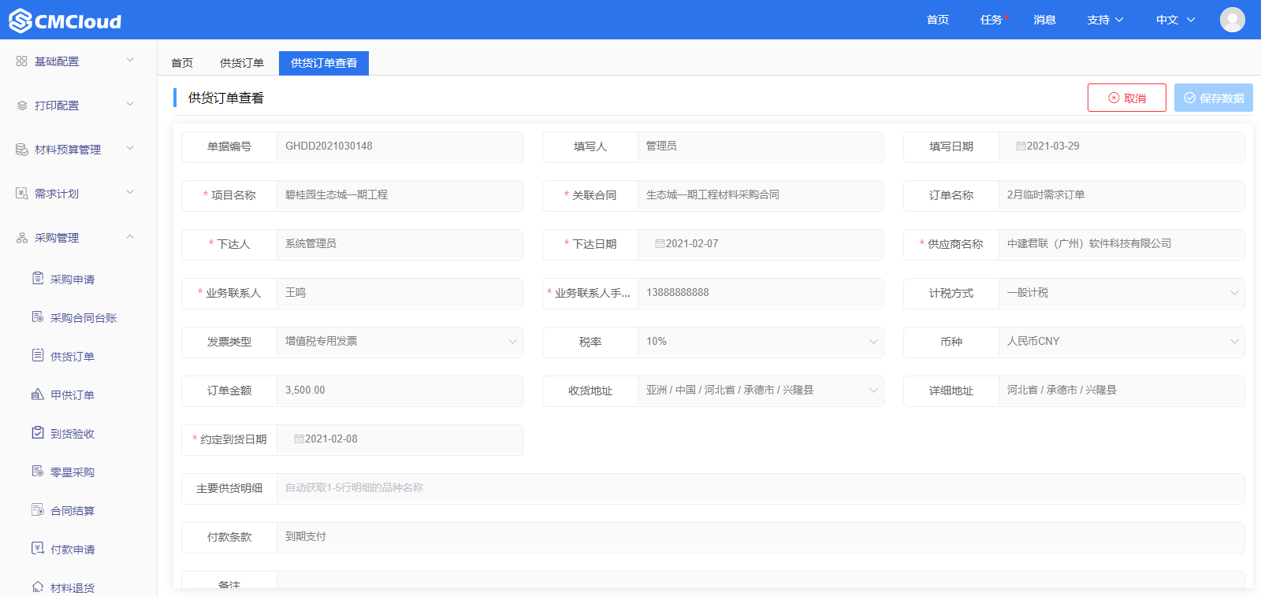The image size is (1261, 596).
Task: Select the 供货订单查看 page tab
Action: (324, 63)
